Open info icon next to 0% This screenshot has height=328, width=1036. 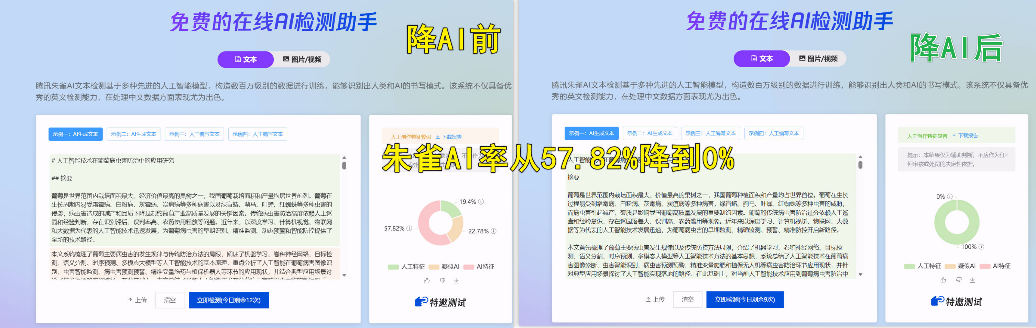point(950,196)
